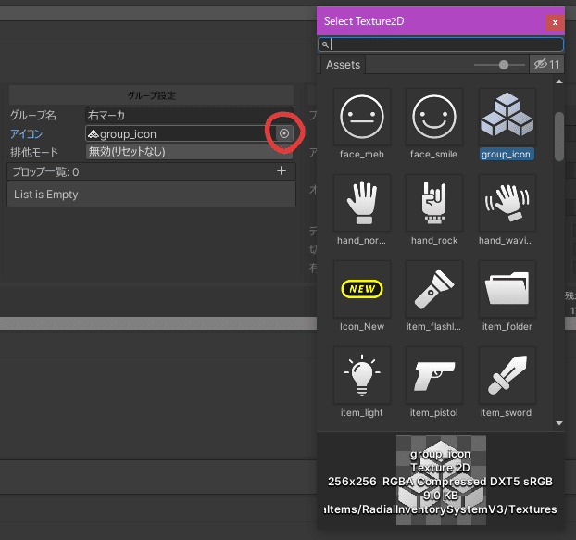
Task: Pick the group_icon cubes texture
Action: [507, 117]
